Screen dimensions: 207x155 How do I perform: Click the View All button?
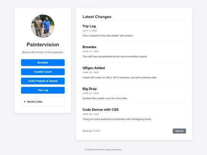pos(179,131)
